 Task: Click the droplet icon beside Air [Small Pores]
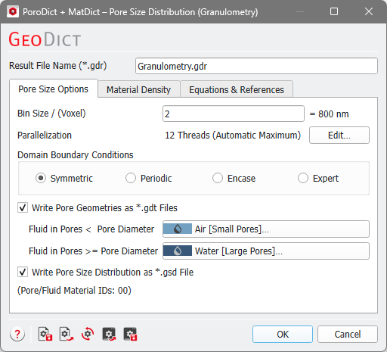click(x=178, y=229)
